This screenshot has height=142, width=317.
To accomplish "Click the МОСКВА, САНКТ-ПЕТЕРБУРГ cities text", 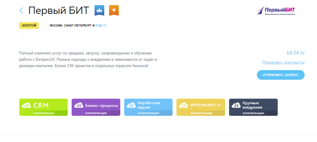I will [71, 25].
